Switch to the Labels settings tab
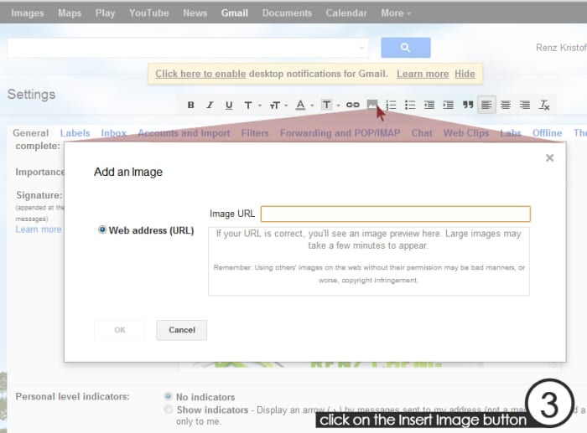The width and height of the screenshot is (587, 433). tap(75, 133)
